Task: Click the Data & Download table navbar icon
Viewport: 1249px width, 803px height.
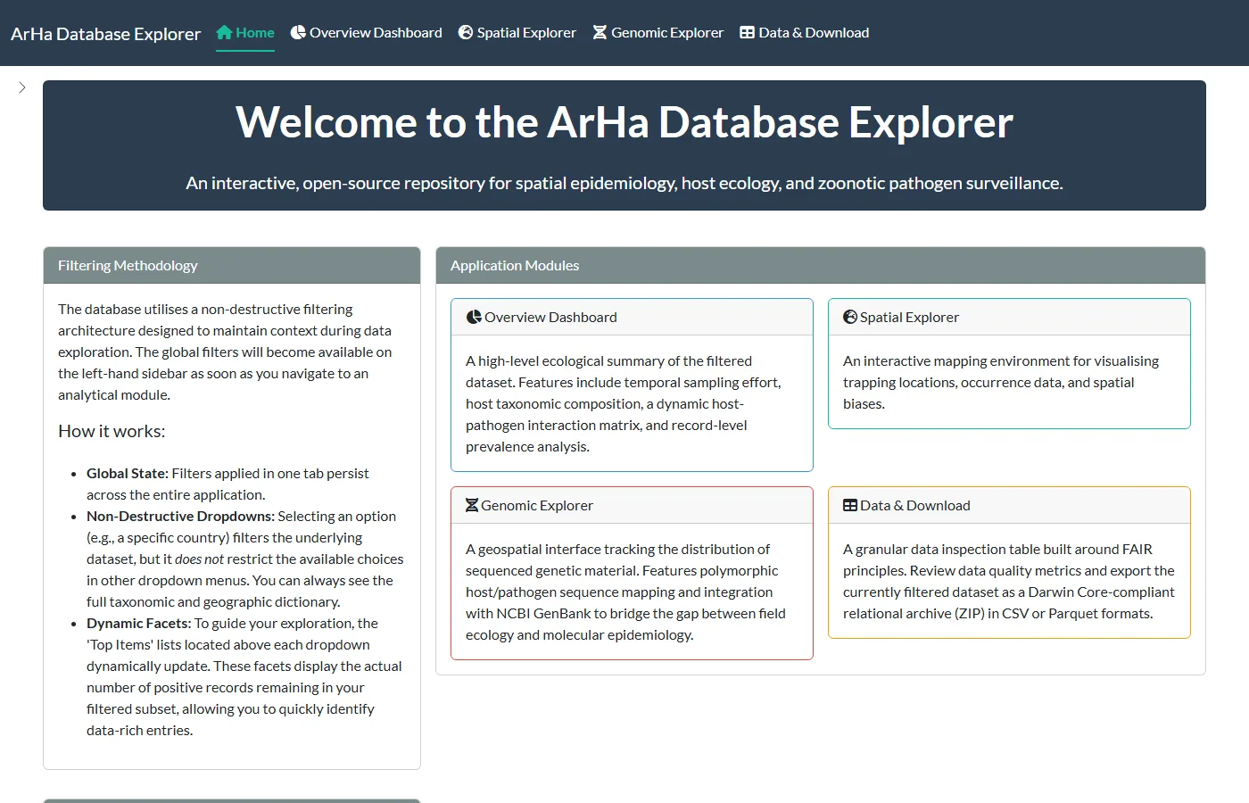Action: (x=748, y=32)
